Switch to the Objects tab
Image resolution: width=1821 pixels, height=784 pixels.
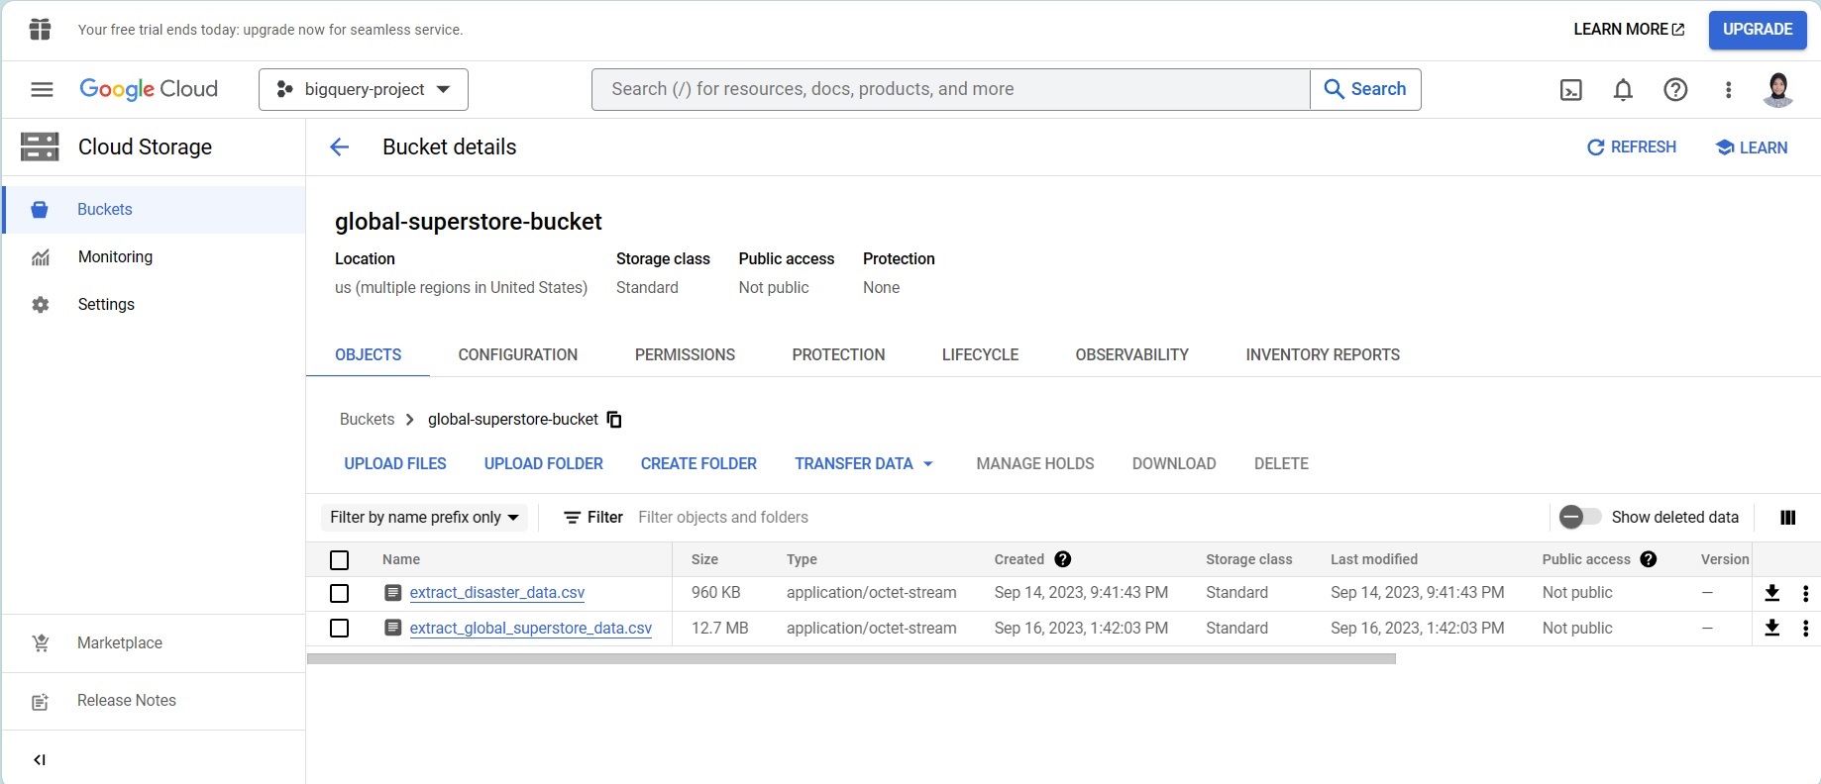click(368, 354)
